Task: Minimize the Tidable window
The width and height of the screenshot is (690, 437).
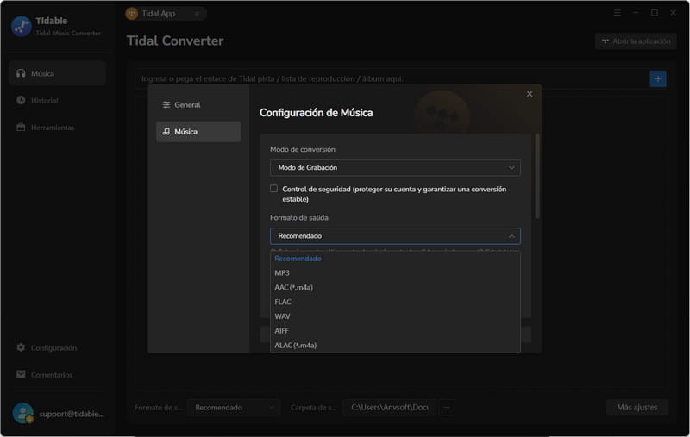Action: 636,13
